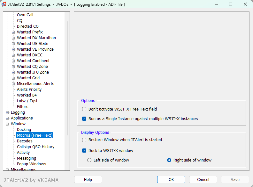Collapse the Window tree node
253x187 pixels.
(x=7, y=124)
